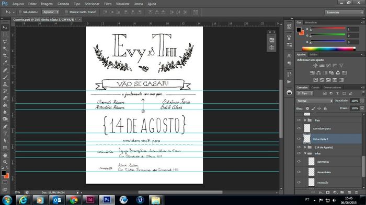Delete layer with trash icon
366x205 pixels.
(357, 192)
